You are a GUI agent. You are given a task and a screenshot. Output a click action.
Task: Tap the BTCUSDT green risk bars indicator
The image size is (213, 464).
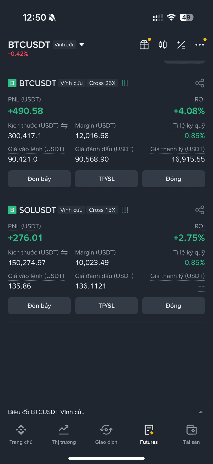[125, 83]
